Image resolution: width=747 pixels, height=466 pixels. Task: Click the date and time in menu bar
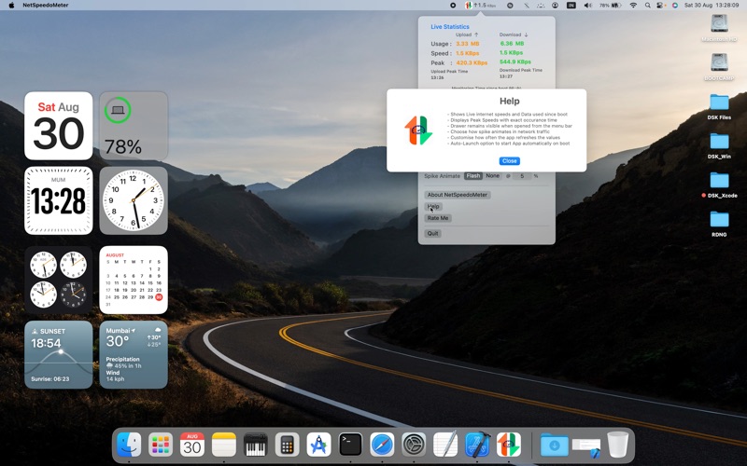[x=712, y=6]
